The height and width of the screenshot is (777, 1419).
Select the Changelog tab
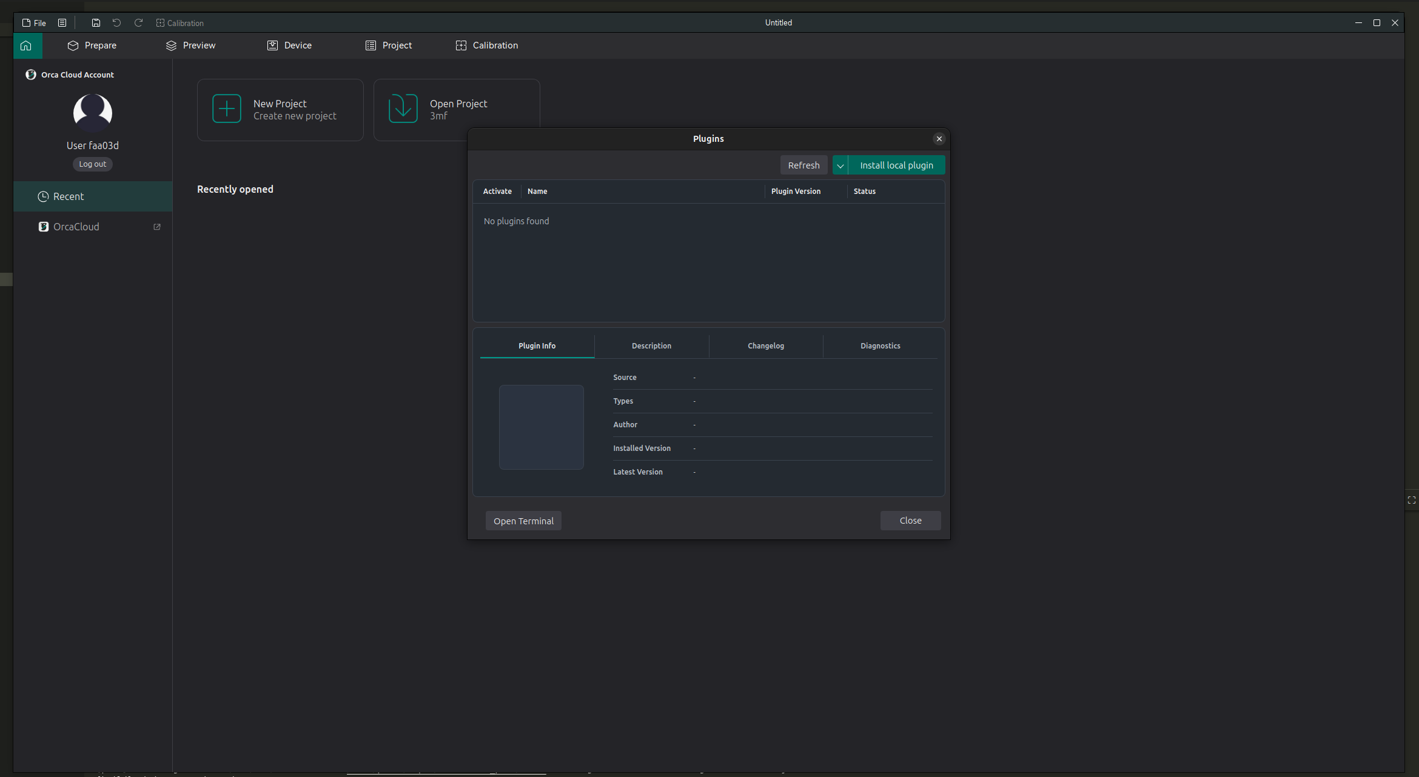point(766,346)
